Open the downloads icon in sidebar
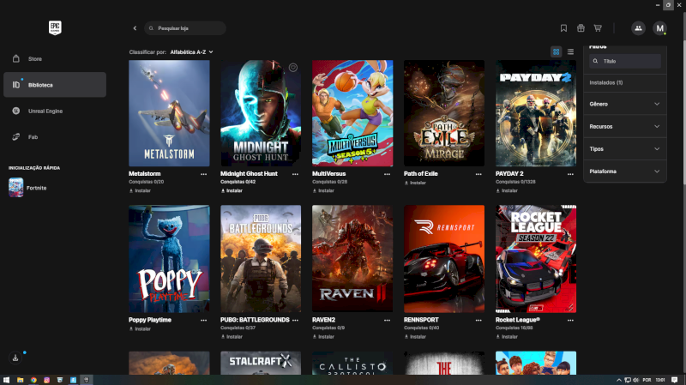Image resolution: width=686 pixels, height=385 pixels. click(x=15, y=358)
